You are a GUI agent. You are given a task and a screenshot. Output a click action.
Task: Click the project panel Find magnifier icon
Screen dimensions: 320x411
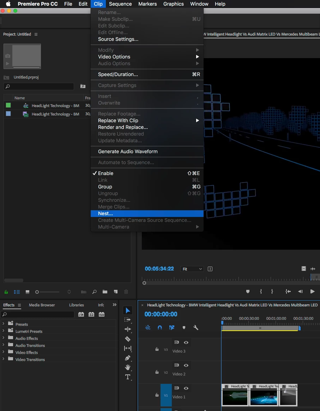coord(95,292)
